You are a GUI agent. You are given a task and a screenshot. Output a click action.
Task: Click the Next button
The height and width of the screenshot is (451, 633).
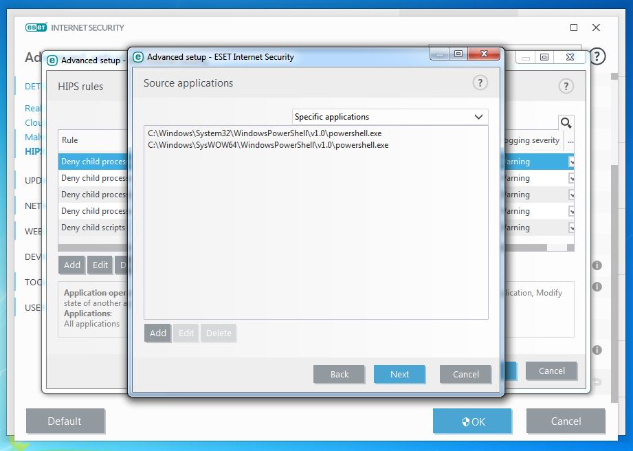pyautogui.click(x=399, y=374)
